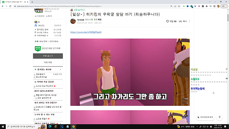Show hidden system tray icons chevron
This screenshot has width=229, height=129.
[197, 127]
